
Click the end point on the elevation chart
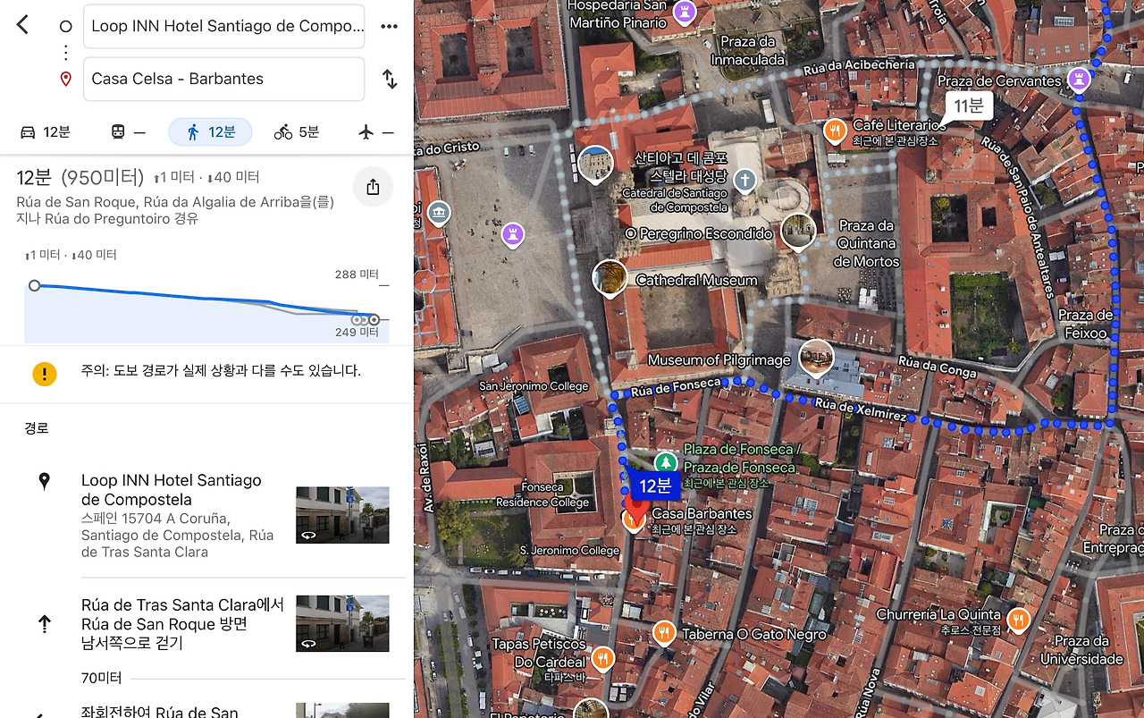(374, 319)
